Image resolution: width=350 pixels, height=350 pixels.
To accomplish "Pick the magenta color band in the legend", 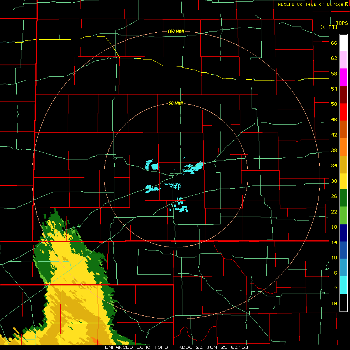I will point(343,77).
